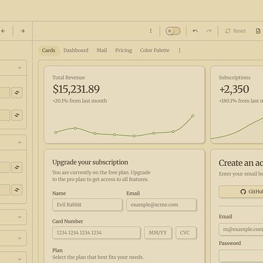
Task: Open the more-tabs dots after Color Palette
Action: pos(180,50)
